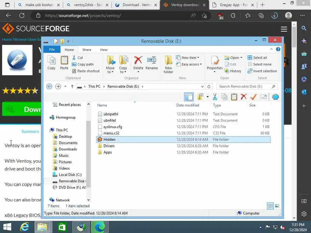Click the red Delete X icon
Viewport: 311px width, 233px height.
pyautogui.click(x=138, y=60)
